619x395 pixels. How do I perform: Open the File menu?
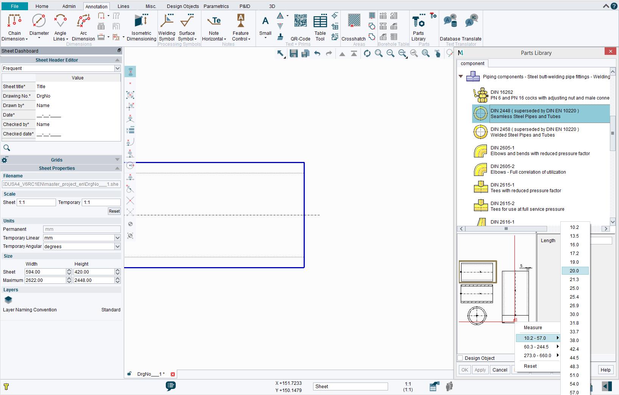(14, 6)
